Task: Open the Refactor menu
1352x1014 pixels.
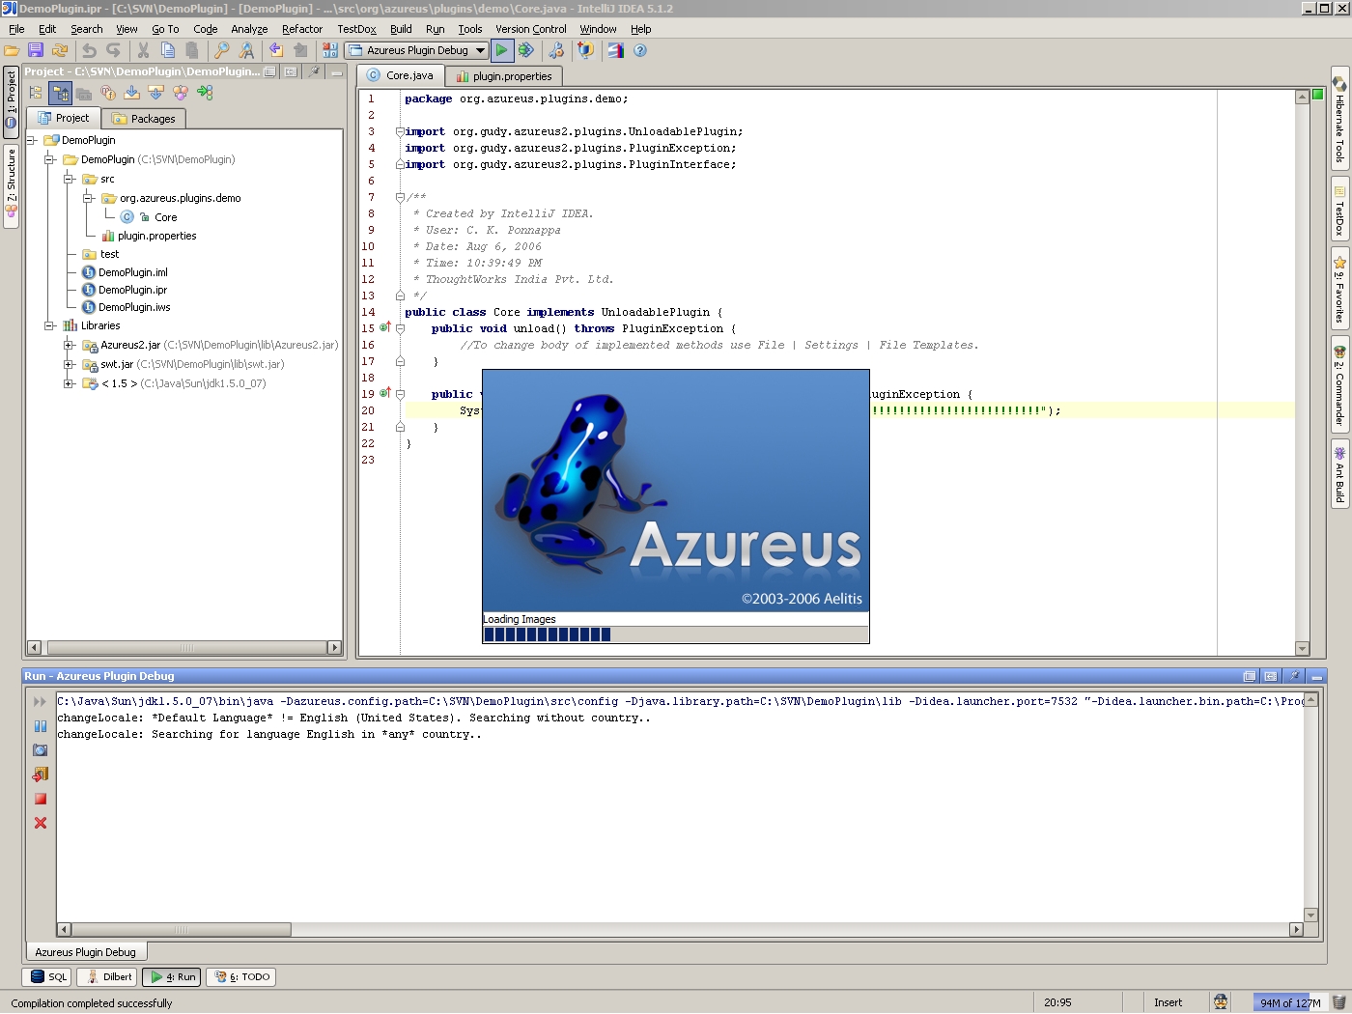Action: (x=302, y=29)
